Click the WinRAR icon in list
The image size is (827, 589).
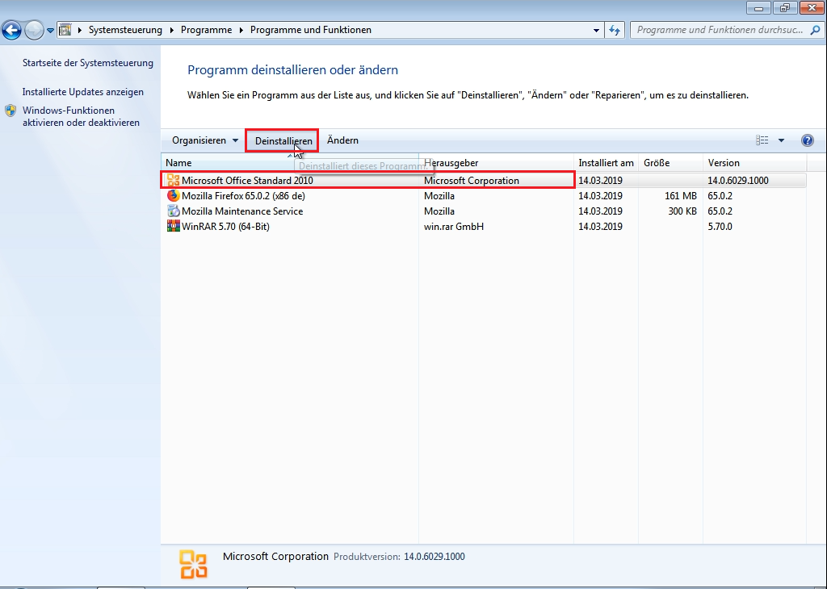point(173,226)
